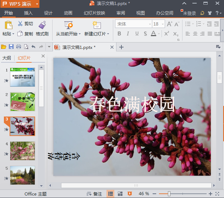The height and width of the screenshot is (198, 224).
Task: Switch to the 大纲 (Outline) panel tab
Action: coord(7,58)
